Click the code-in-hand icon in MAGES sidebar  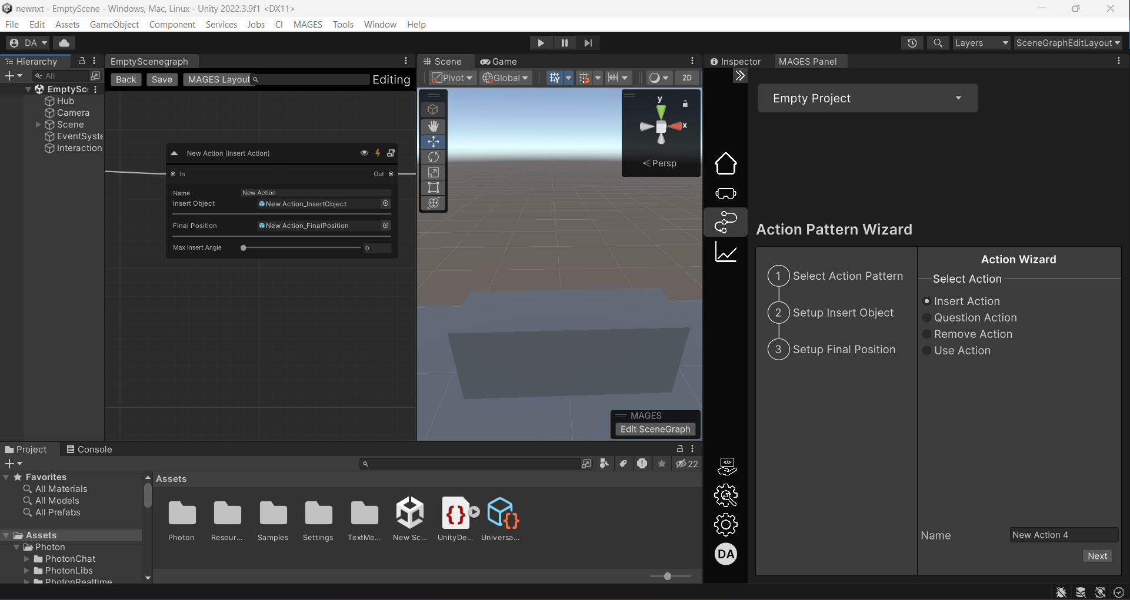tap(727, 466)
